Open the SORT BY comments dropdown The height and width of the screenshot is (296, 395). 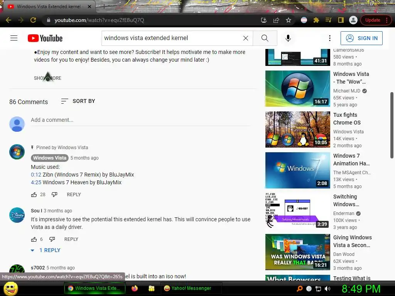[x=78, y=101]
